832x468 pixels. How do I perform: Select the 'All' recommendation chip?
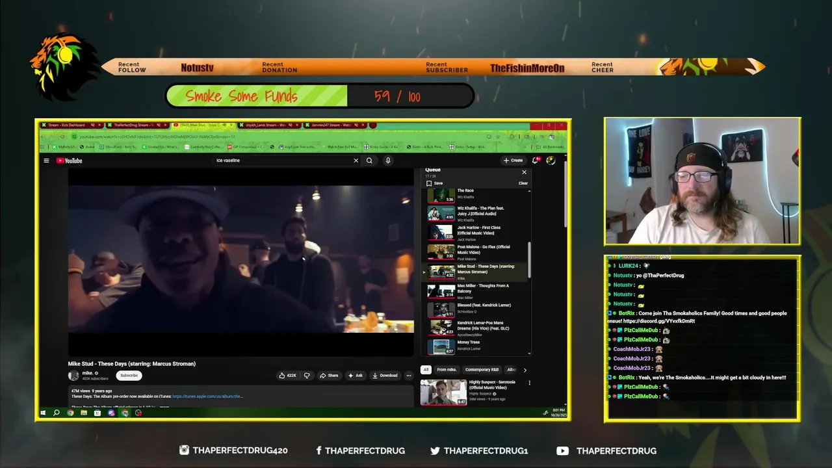(426, 370)
